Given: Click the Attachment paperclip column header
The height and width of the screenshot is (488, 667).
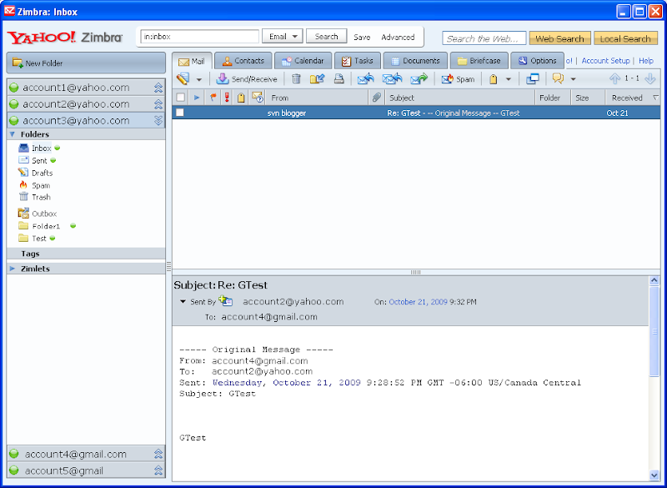Looking at the screenshot, I should [x=376, y=98].
